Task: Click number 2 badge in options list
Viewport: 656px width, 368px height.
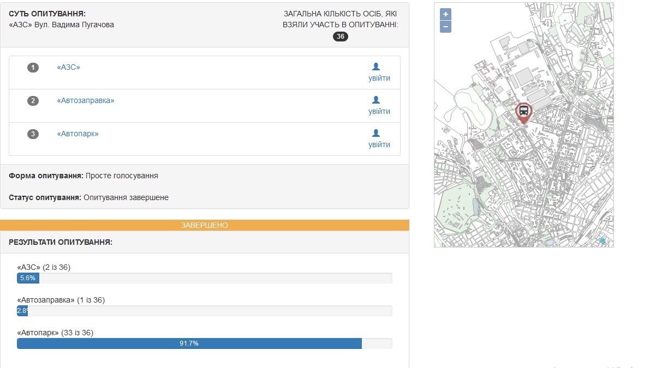Action: [33, 101]
